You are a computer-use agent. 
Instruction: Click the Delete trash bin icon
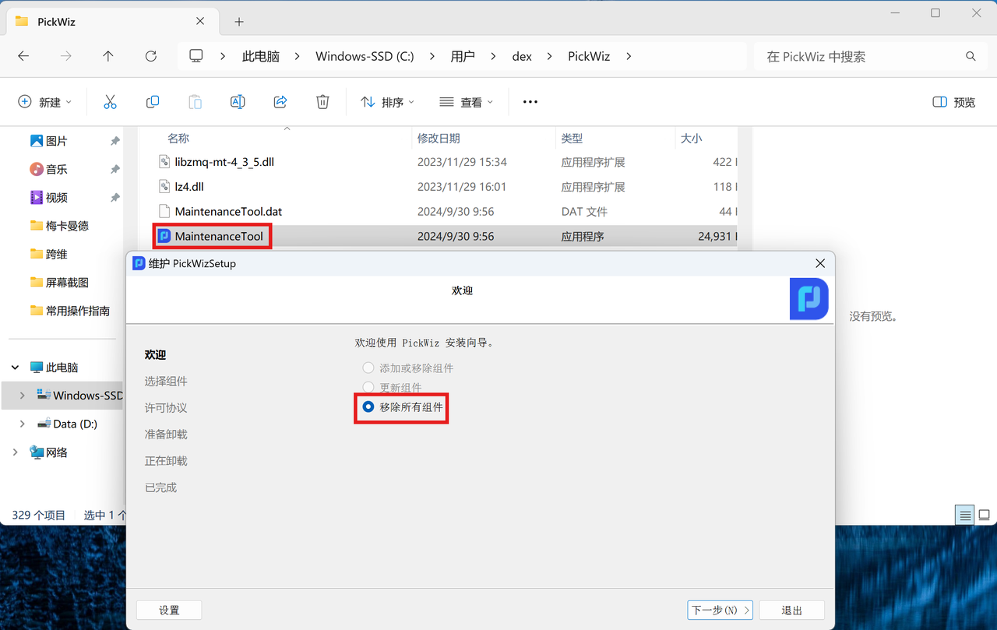pos(322,102)
